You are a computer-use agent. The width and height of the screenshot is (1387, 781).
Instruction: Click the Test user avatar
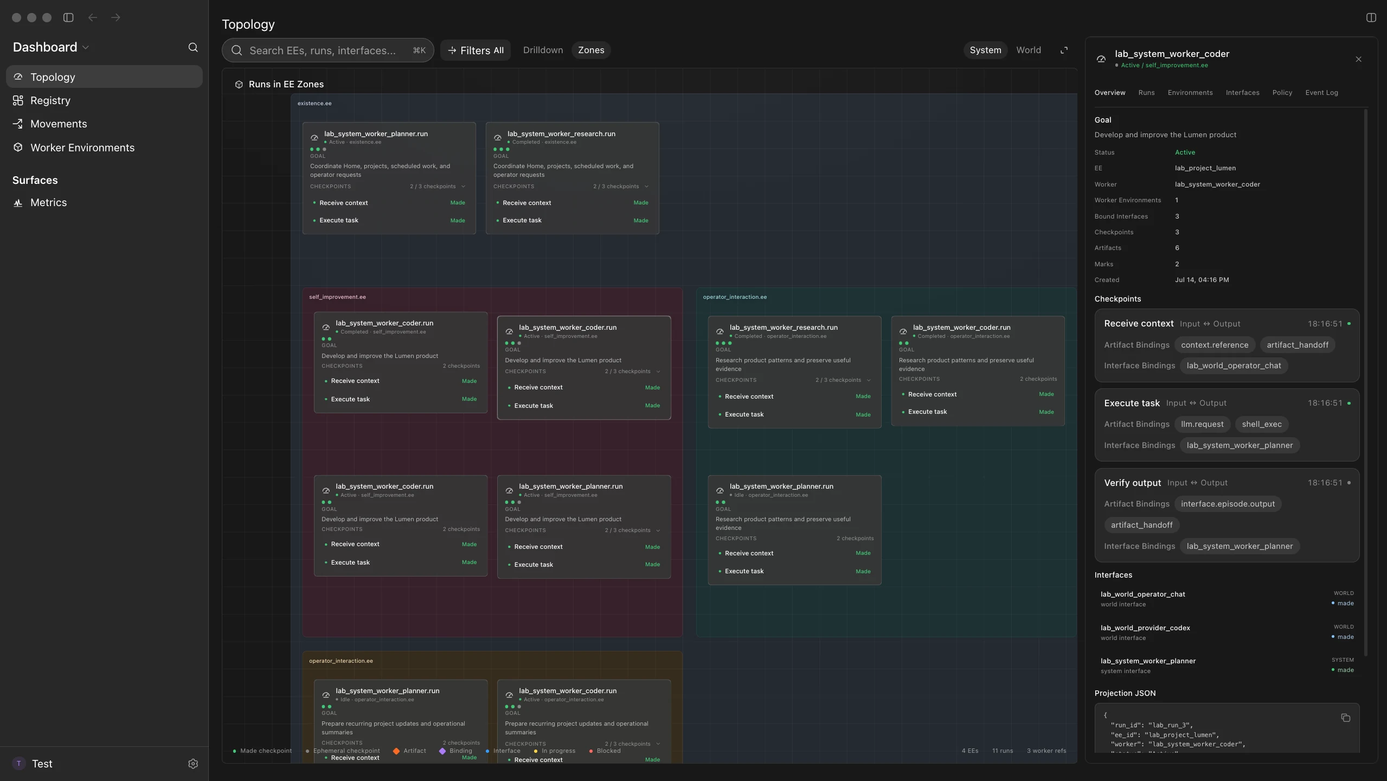point(19,764)
